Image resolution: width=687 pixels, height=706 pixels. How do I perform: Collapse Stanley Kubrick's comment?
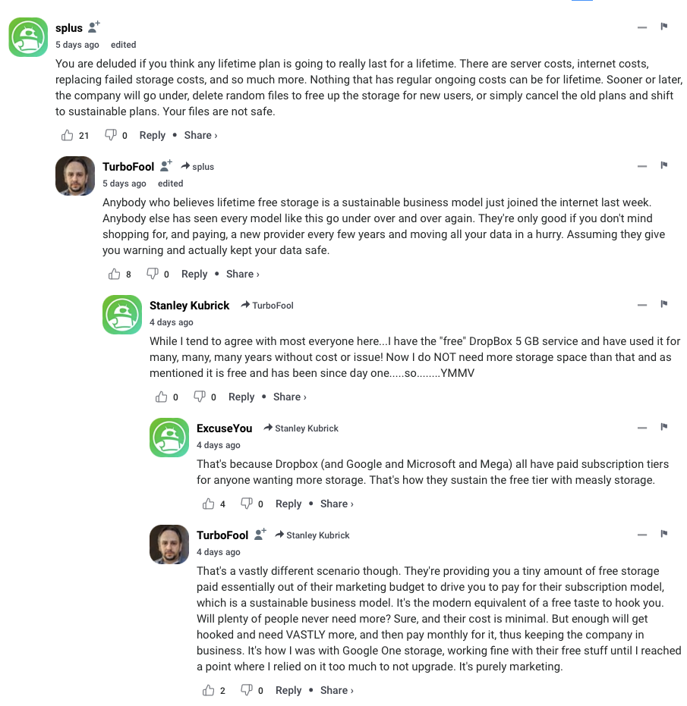(642, 305)
